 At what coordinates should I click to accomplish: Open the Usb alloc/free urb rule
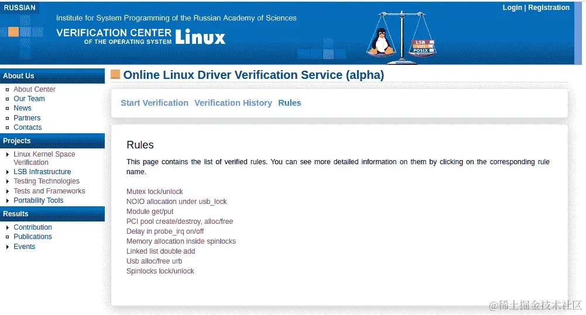click(155, 261)
